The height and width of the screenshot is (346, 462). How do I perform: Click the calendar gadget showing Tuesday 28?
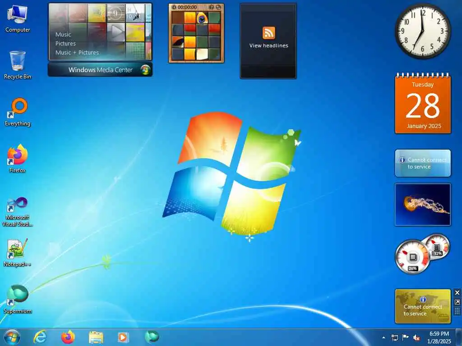click(x=423, y=104)
